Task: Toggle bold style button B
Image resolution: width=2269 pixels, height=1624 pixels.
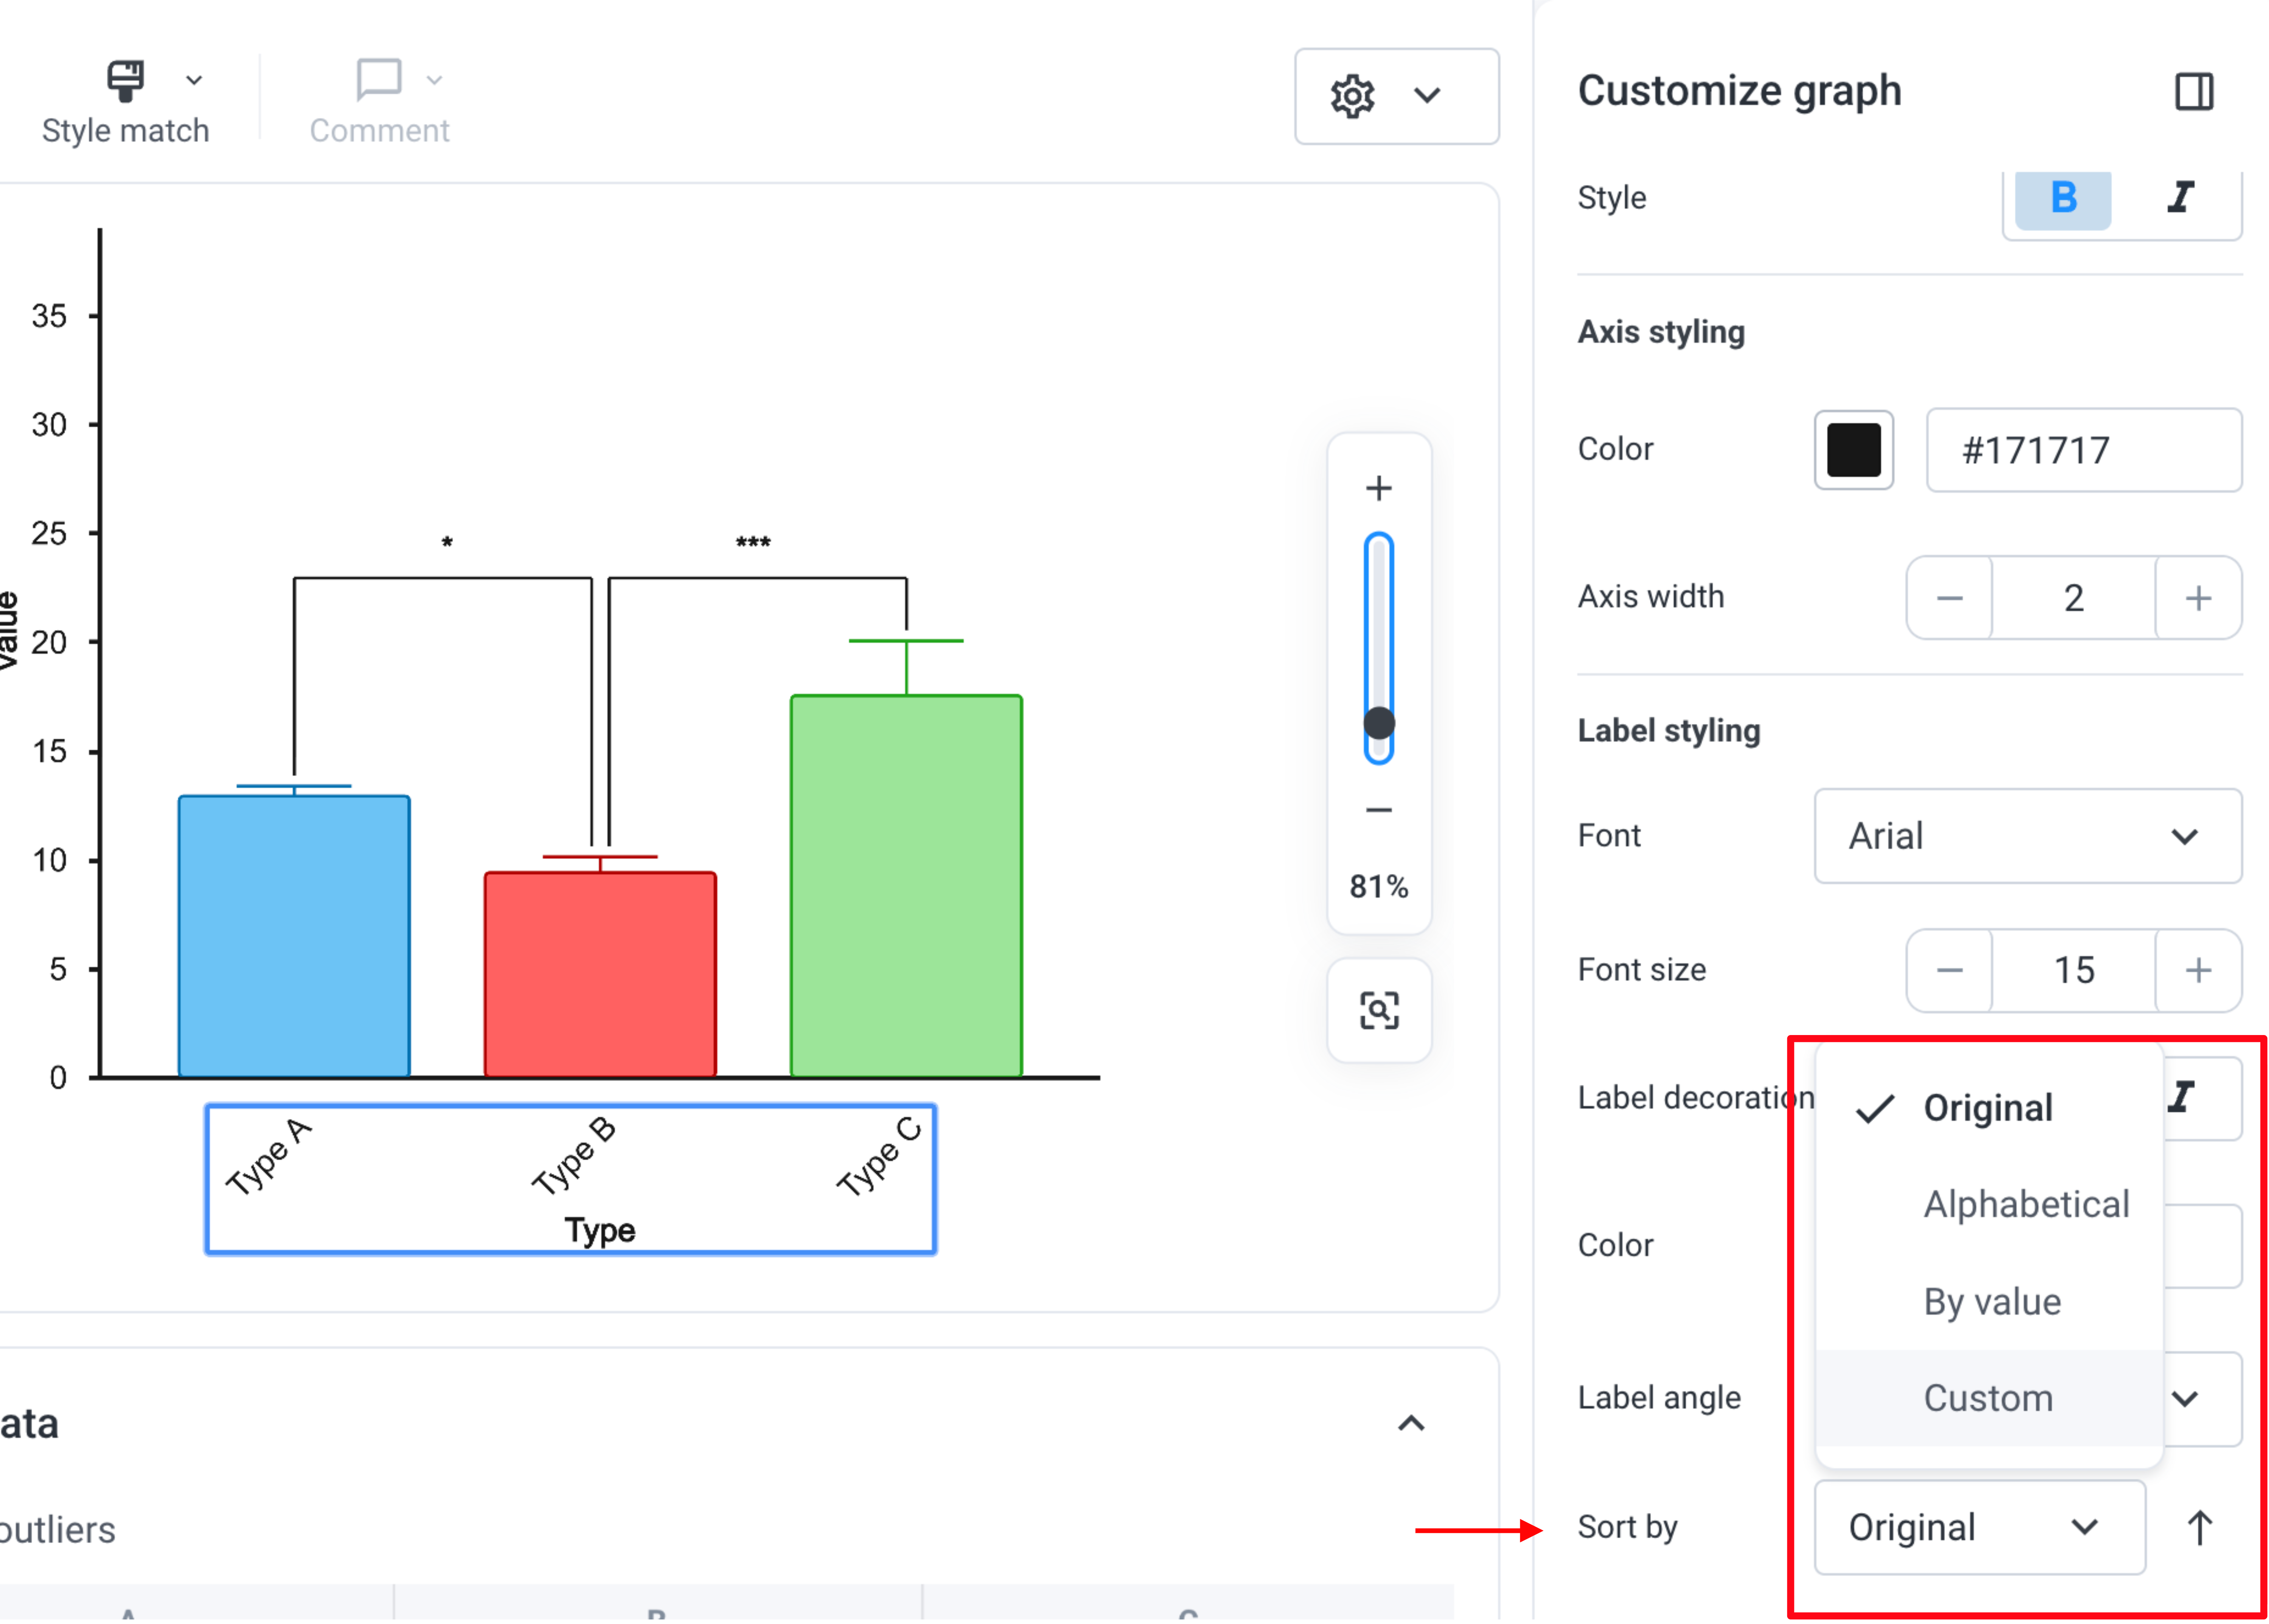Action: 2063,198
